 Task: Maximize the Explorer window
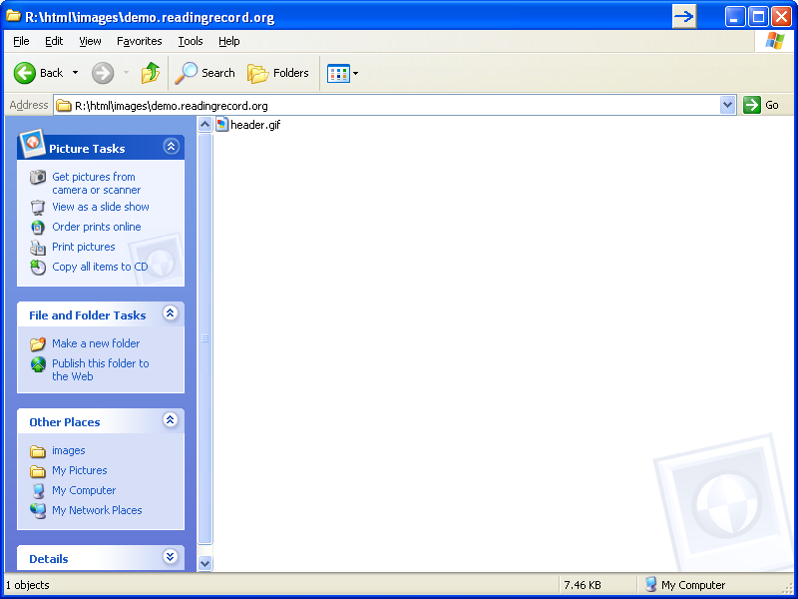(758, 17)
